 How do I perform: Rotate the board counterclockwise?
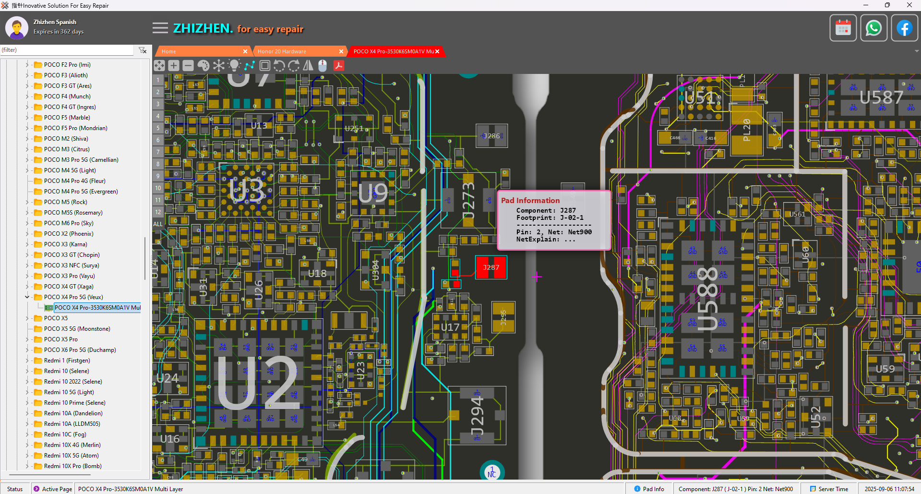pos(279,65)
